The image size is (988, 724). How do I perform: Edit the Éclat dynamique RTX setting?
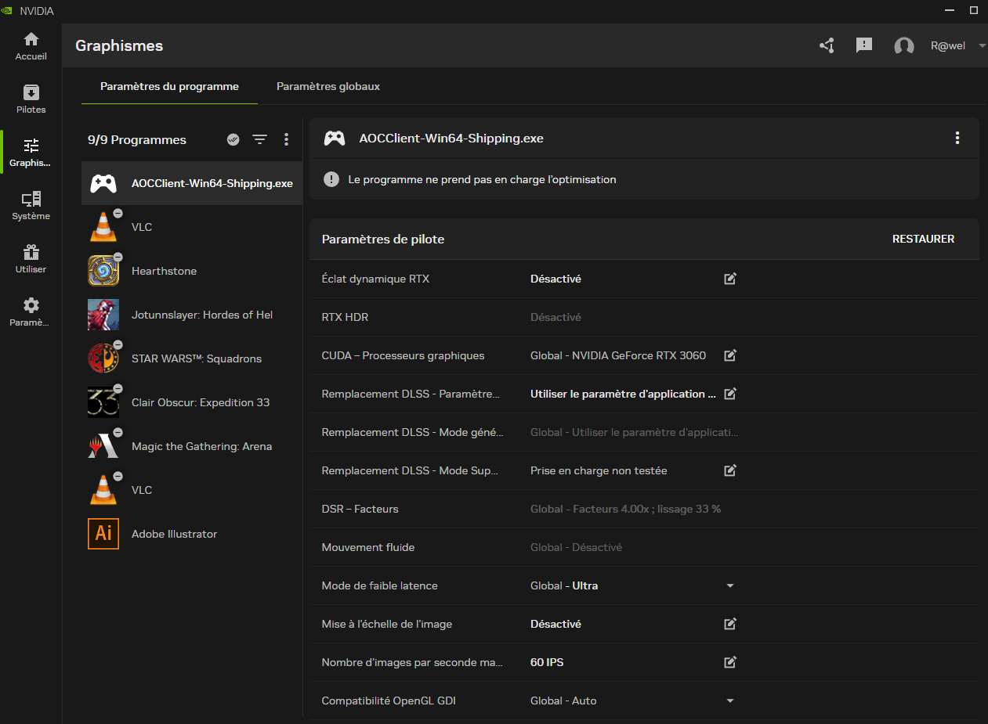pyautogui.click(x=730, y=279)
